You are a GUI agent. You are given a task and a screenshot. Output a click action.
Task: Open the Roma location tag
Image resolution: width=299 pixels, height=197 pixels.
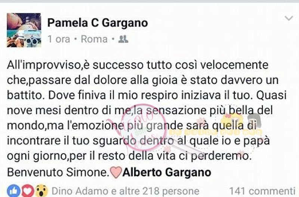pyautogui.click(x=94, y=39)
